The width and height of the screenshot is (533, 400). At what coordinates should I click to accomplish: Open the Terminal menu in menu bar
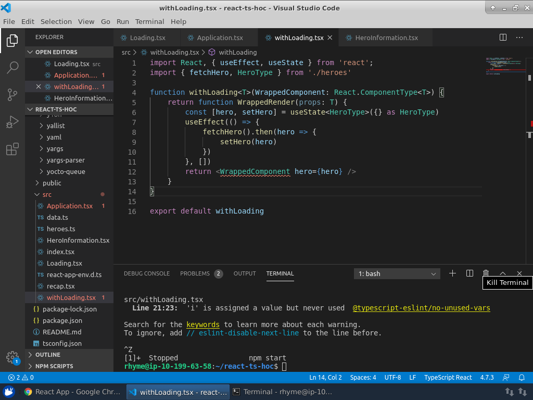tap(149, 21)
